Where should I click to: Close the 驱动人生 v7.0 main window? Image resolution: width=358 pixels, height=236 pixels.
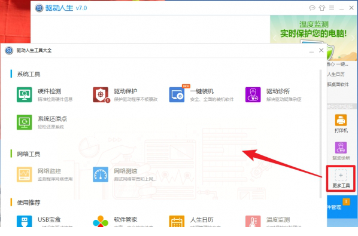351,8
